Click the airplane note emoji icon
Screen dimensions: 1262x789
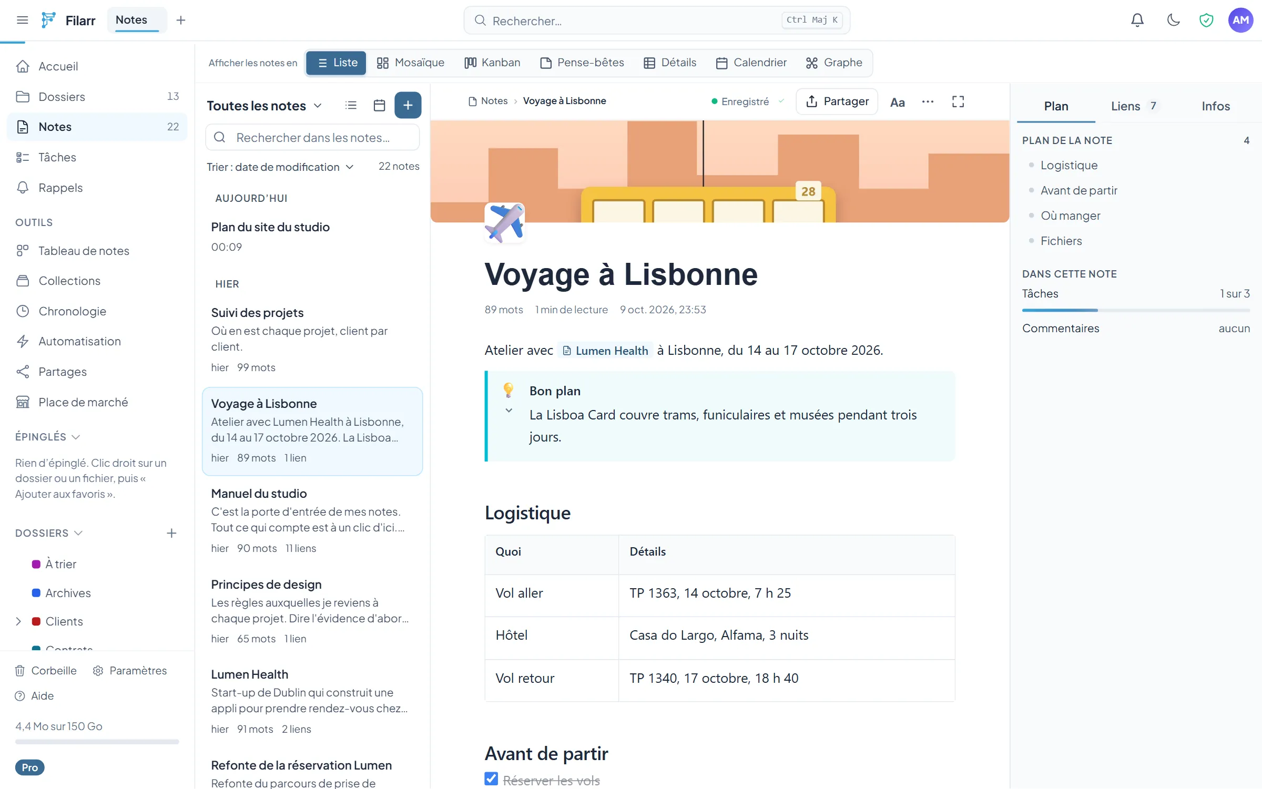pos(504,223)
